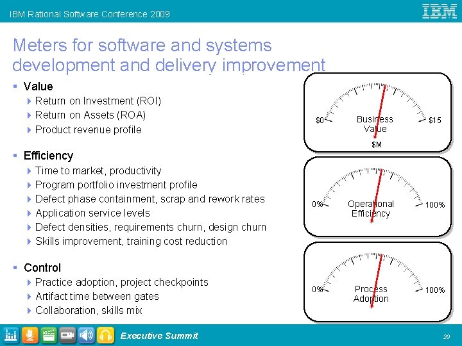This screenshot has width=462, height=346.
Task: Click 'Practice adoption, project checkpoints' bullet
Action: point(122,283)
